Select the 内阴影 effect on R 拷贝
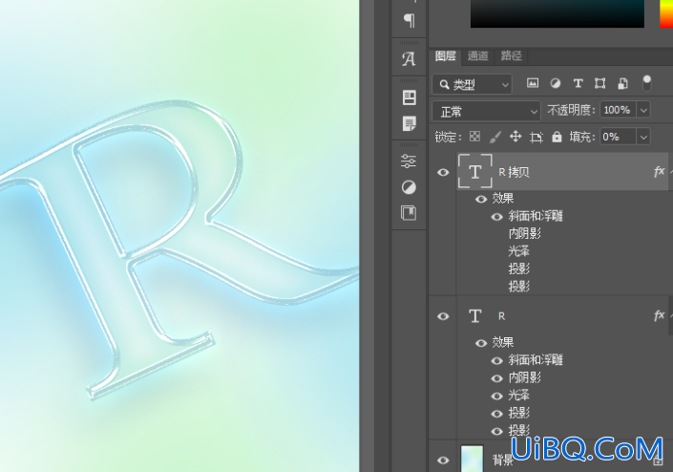This screenshot has height=472, width=673. pos(524,234)
